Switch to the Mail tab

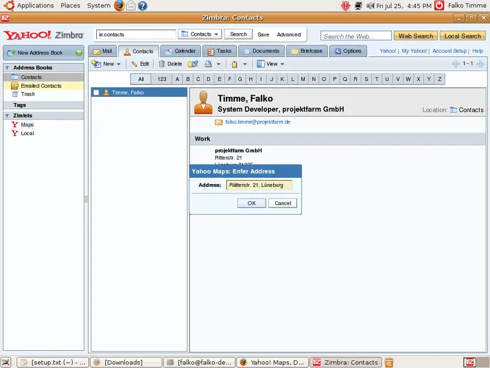point(102,51)
